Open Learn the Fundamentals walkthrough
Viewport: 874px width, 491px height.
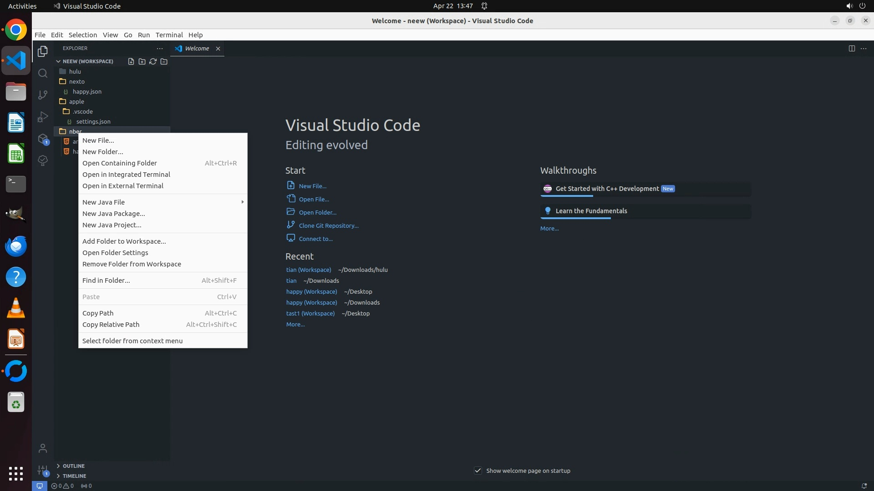(x=591, y=211)
